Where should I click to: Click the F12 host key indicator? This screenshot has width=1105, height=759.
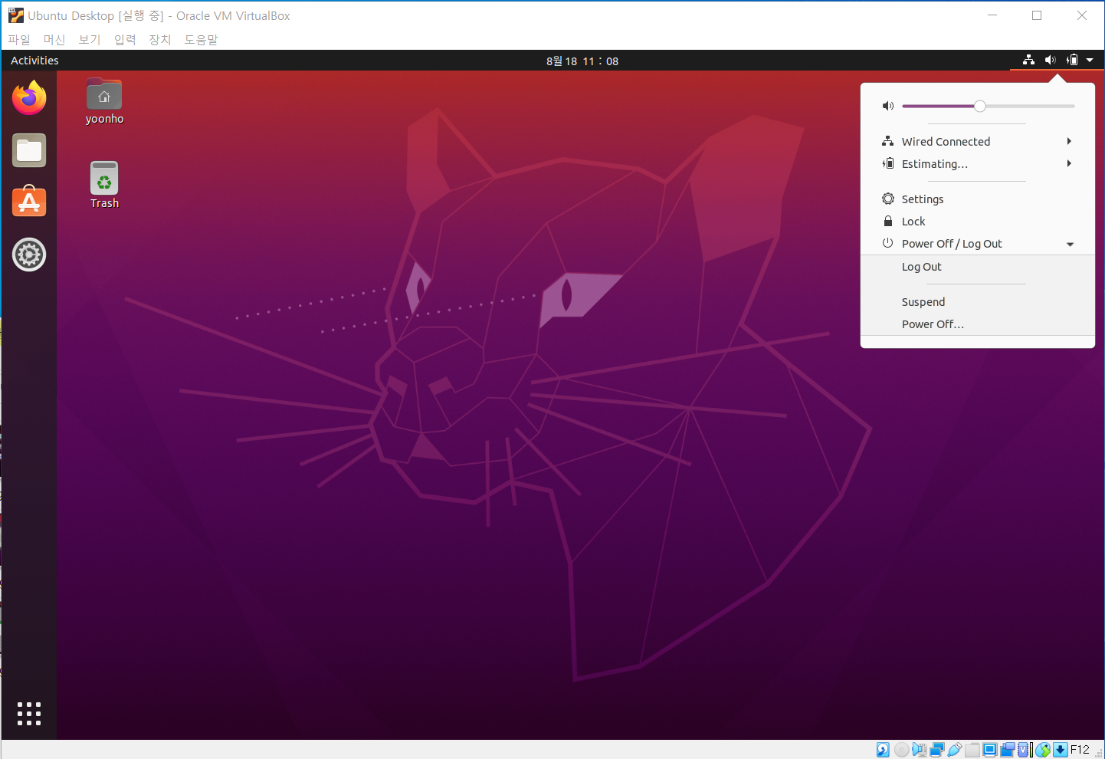[1080, 750]
